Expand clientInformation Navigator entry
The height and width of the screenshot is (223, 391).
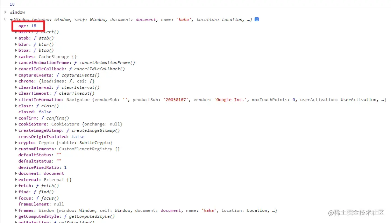(x=16, y=99)
